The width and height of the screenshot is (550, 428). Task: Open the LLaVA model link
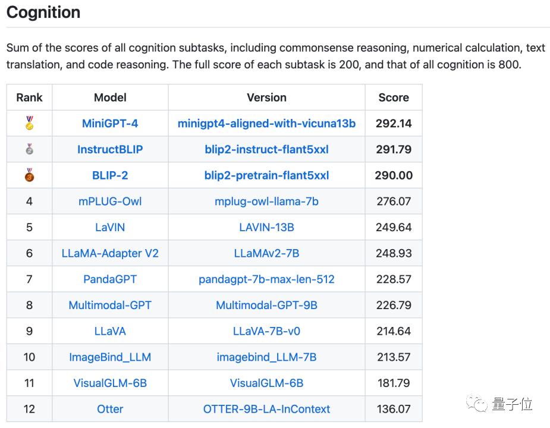click(x=110, y=331)
